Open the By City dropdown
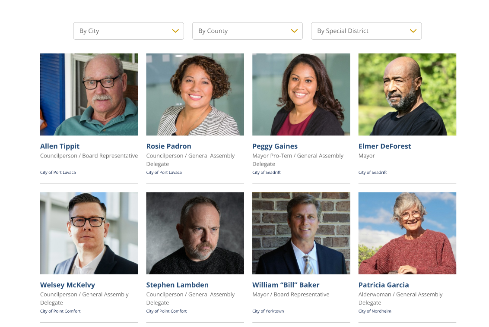This screenshot has width=489, height=327. click(x=128, y=31)
